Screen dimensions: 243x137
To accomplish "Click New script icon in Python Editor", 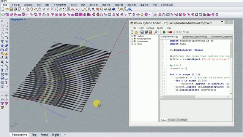I will point(132,32).
